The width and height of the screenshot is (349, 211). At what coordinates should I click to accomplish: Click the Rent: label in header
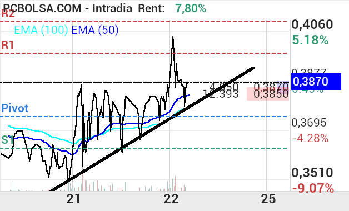point(151,8)
